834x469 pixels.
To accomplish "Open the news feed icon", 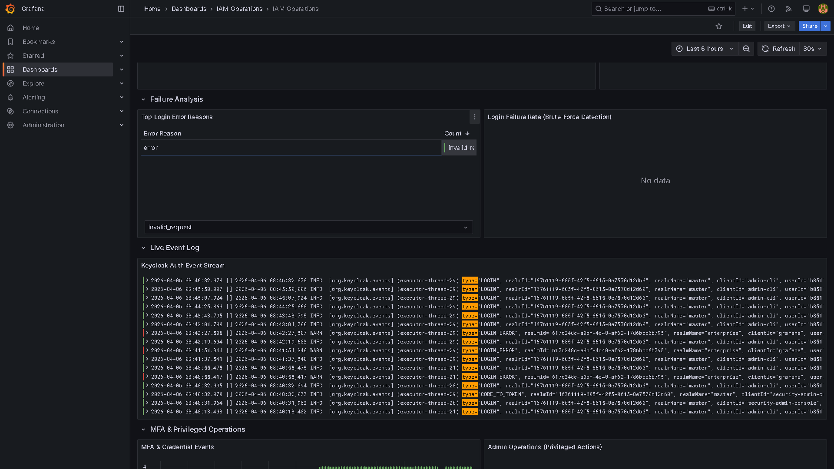I will tap(788, 9).
